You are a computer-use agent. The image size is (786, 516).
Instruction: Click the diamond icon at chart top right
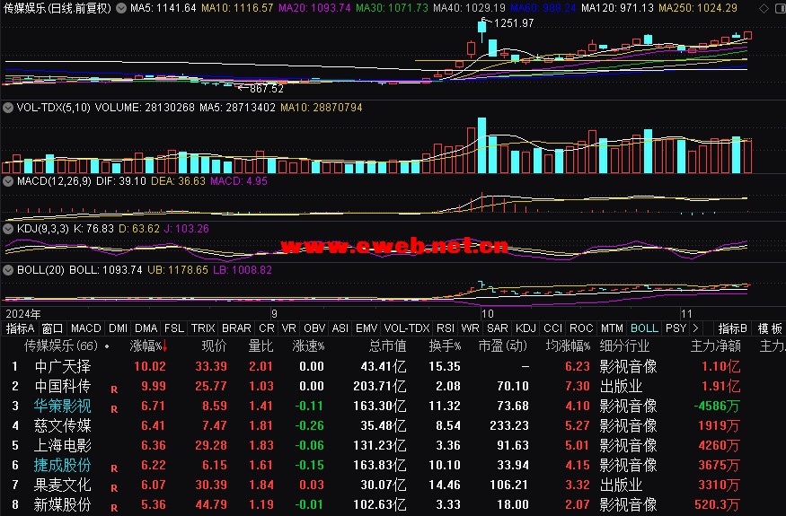coord(764,8)
